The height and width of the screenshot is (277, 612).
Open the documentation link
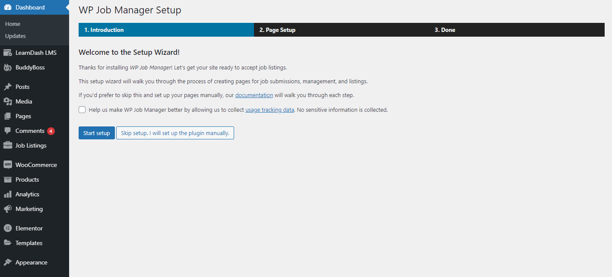pos(254,95)
